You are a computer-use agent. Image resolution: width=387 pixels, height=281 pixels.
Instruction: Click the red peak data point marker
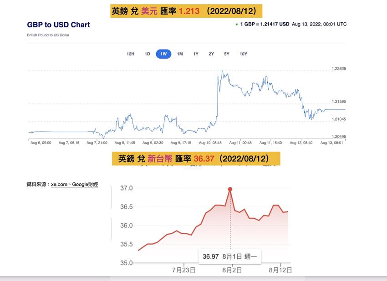230,189
